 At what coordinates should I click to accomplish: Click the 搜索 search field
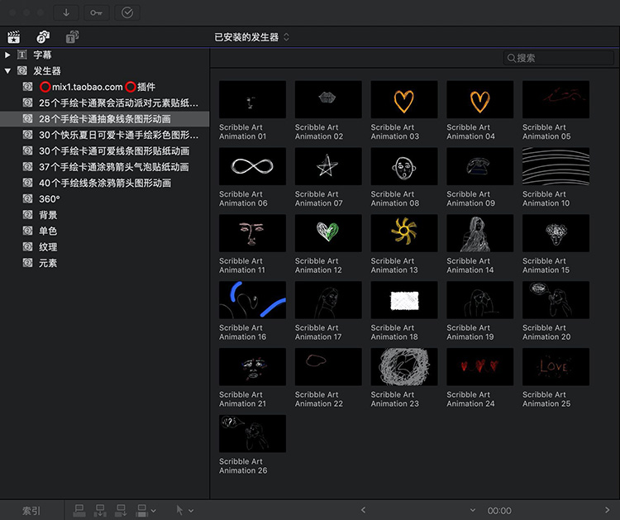[x=558, y=58]
